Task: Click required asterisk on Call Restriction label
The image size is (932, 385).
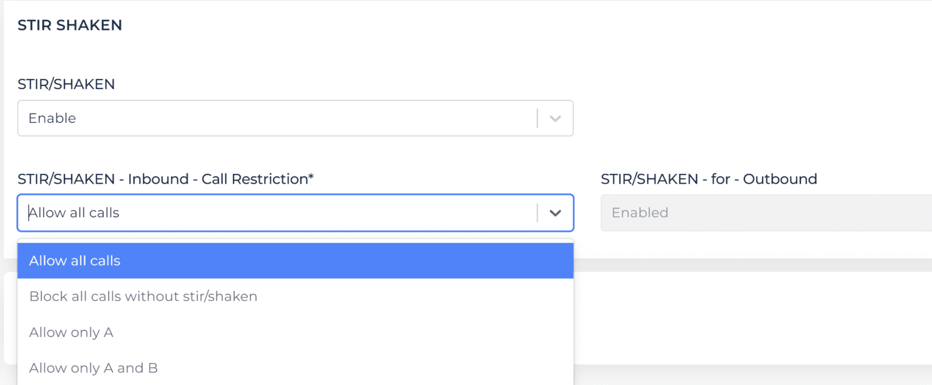Action: coord(311,178)
